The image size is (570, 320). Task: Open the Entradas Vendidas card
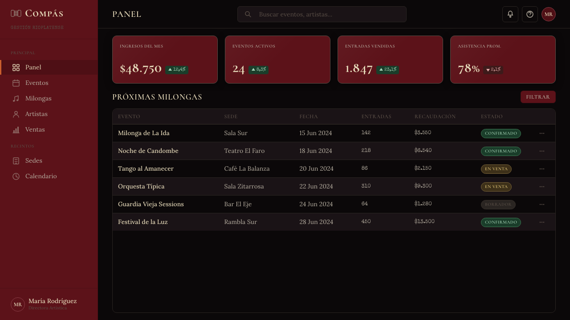point(390,60)
